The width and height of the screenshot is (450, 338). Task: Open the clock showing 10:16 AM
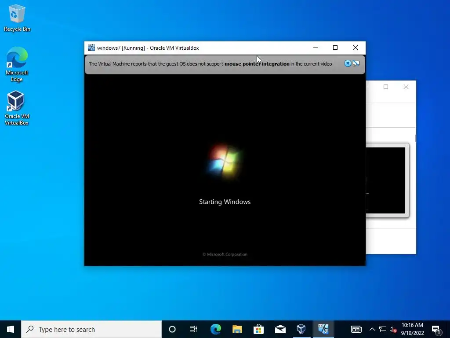[412, 329]
